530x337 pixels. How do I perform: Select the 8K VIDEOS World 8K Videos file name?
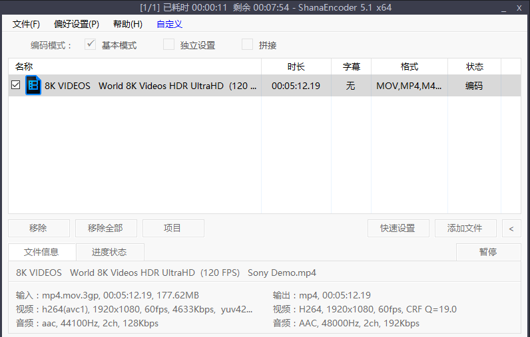pyautogui.click(x=150, y=86)
